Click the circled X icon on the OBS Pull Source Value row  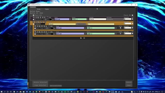click(x=36, y=18)
